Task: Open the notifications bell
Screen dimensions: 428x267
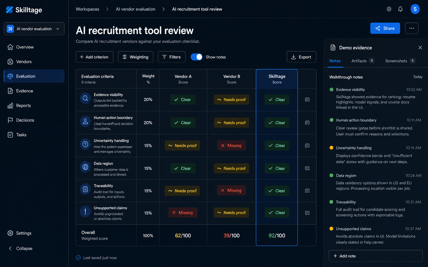Action: [x=400, y=9]
